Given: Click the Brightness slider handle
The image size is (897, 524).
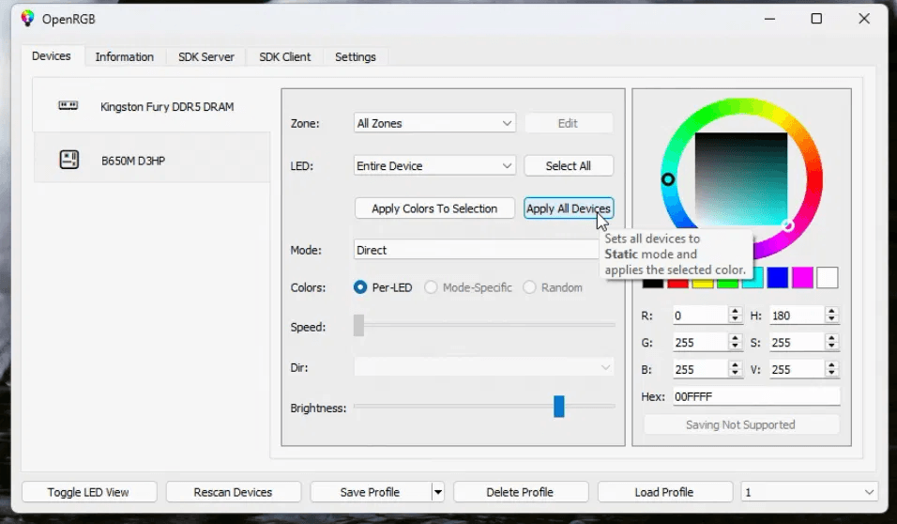Looking at the screenshot, I should (x=559, y=406).
